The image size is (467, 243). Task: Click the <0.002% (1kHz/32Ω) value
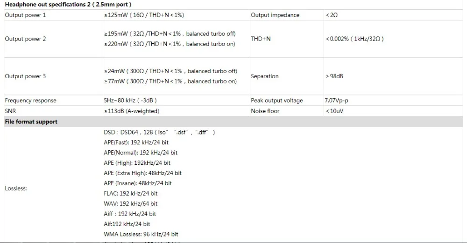[354, 39]
